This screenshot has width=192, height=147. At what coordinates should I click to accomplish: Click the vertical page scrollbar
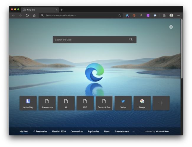pyautogui.click(x=182, y=49)
